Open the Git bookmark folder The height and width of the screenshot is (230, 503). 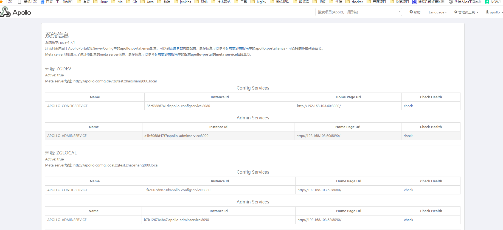tap(132, 2)
